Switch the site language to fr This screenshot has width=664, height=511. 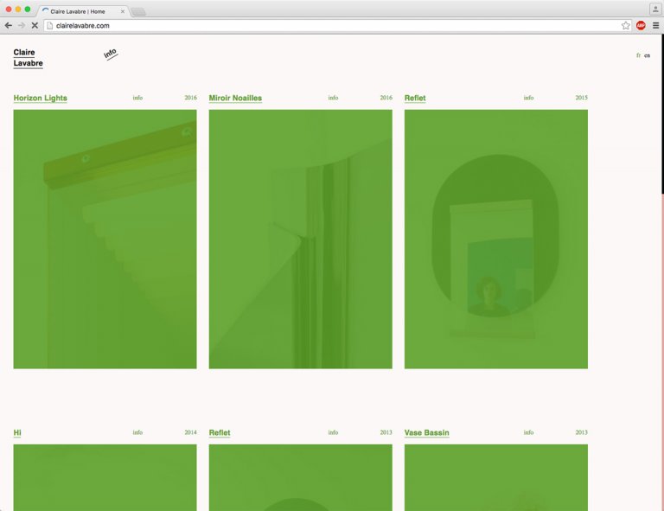(638, 55)
